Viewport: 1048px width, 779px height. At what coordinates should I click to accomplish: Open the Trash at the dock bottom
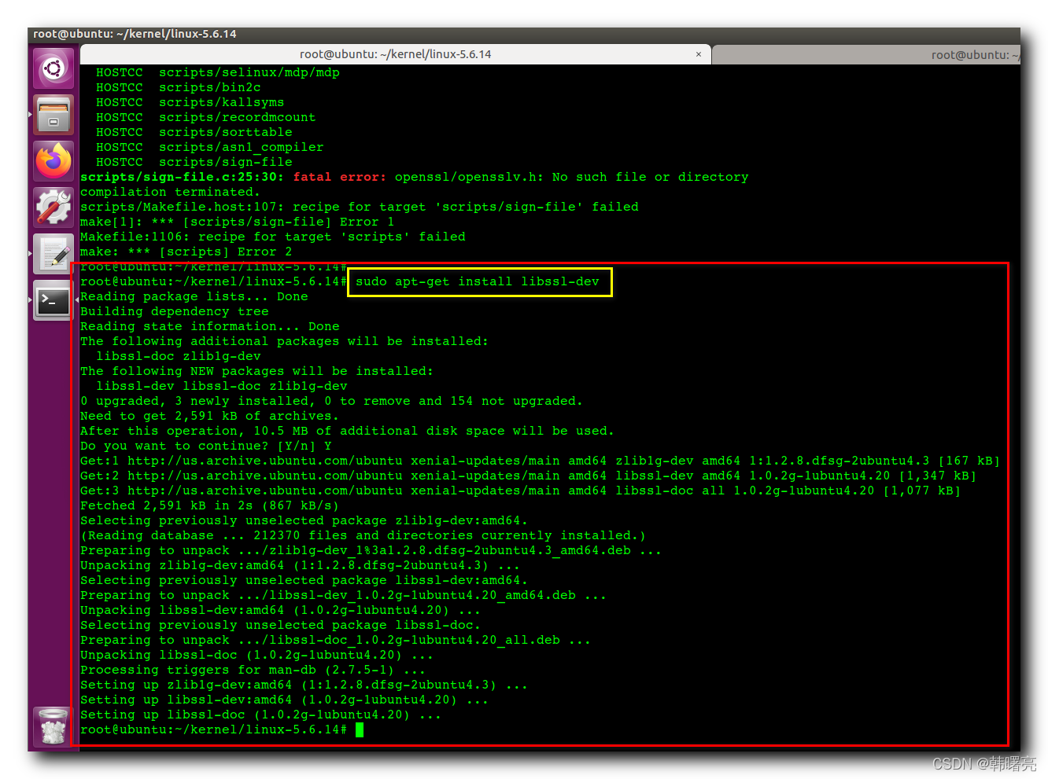pos(54,726)
